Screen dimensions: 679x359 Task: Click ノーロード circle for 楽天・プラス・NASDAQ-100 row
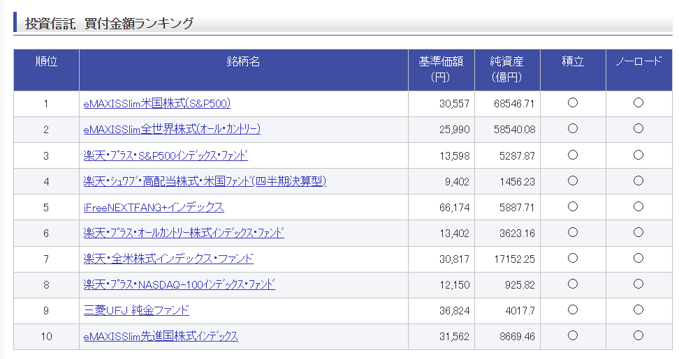(638, 284)
